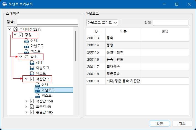Screen dimensions: 196x130
Task: Click the 텍스트 icon under 속초
Action: 32,73
